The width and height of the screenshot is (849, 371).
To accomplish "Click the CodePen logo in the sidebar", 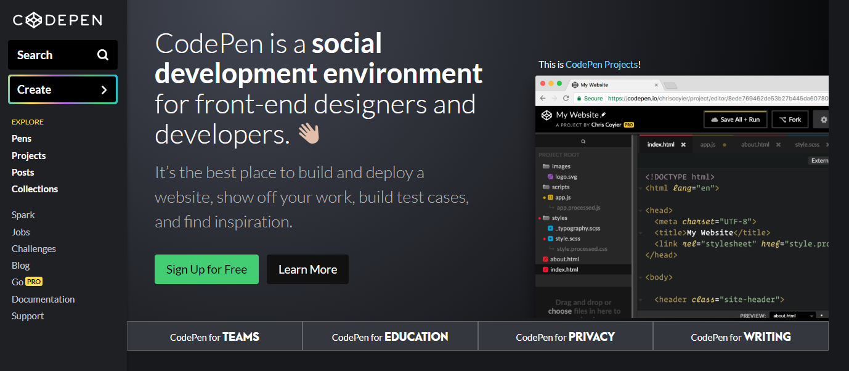I will [x=57, y=20].
